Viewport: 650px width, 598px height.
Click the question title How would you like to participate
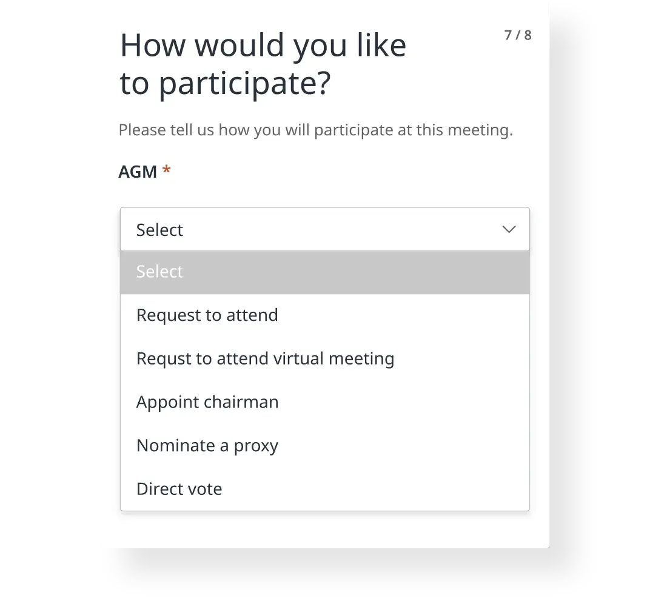[x=263, y=62]
